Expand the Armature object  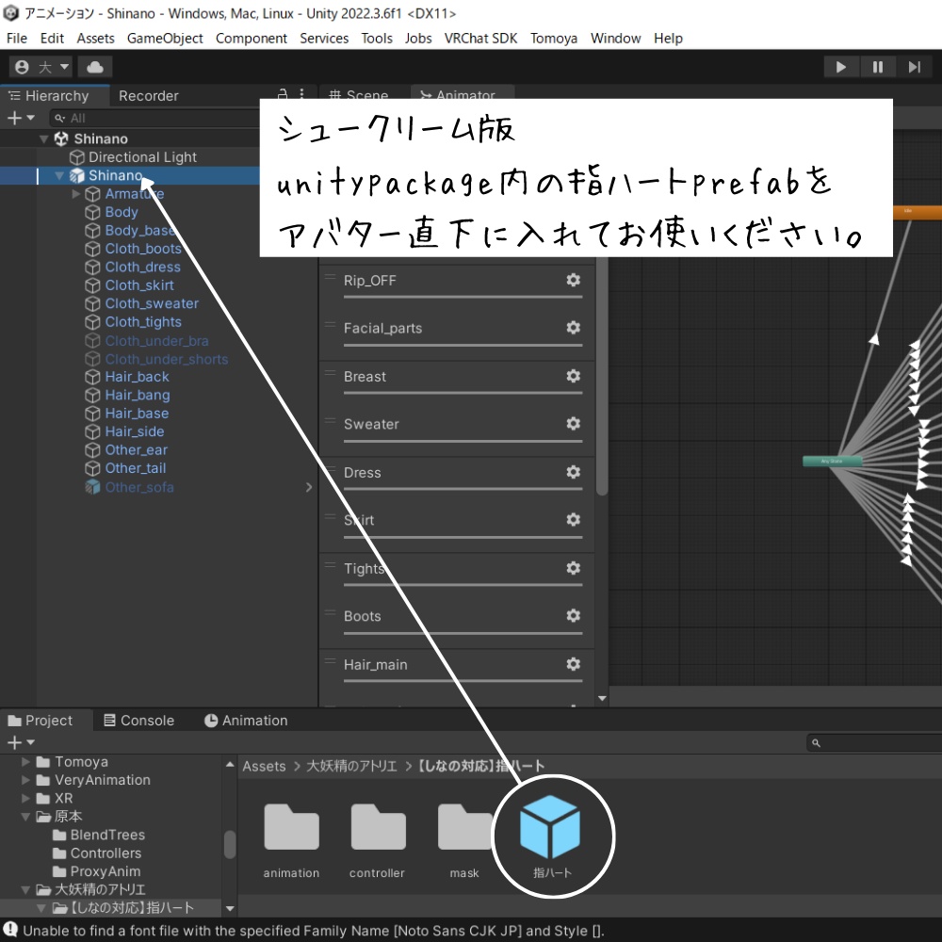coord(75,194)
